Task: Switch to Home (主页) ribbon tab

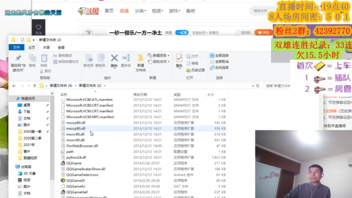Action: (31, 48)
